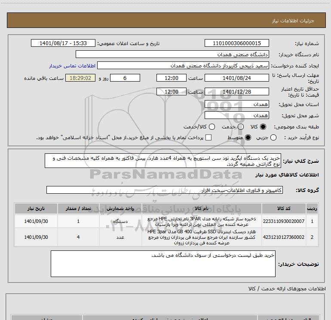Click the buyer name field دانشگاه صنعتی همدان
331x320 pixels.
pyautogui.click(x=172, y=54)
